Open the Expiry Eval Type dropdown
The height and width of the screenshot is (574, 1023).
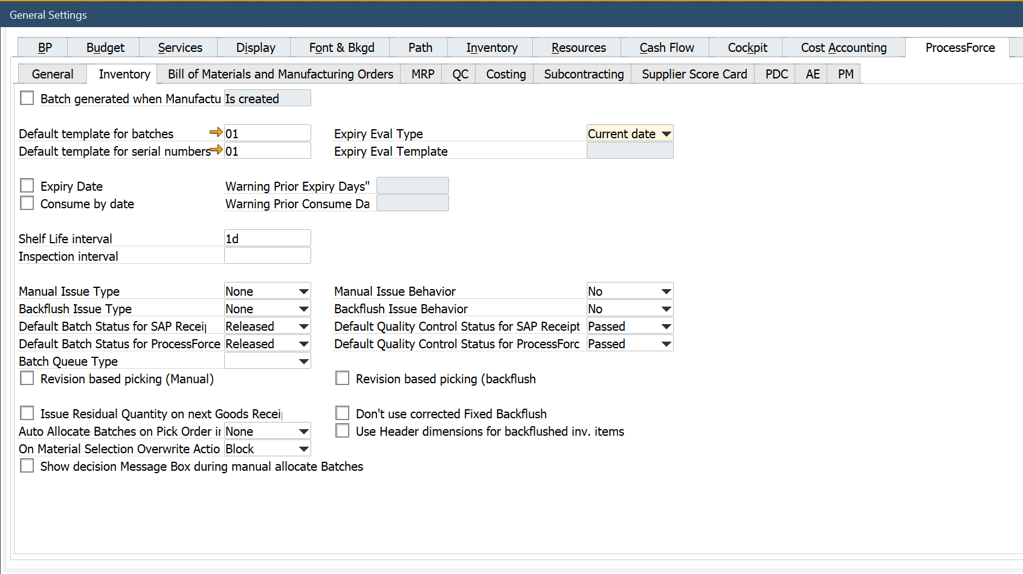665,133
